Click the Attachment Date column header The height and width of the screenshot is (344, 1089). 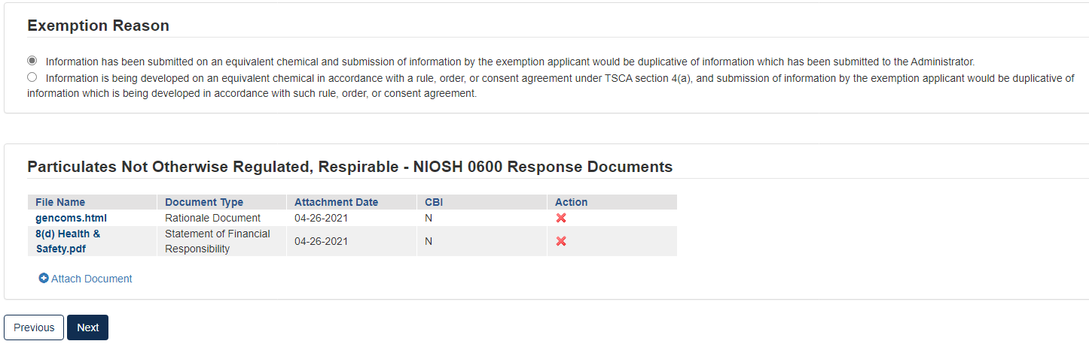tap(336, 202)
